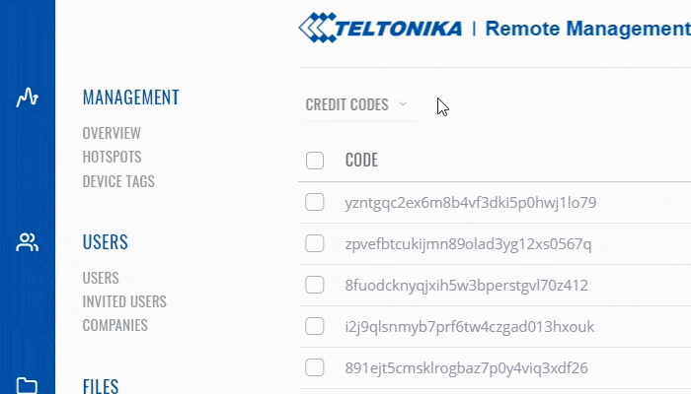Sort by the CODE column header

click(361, 161)
